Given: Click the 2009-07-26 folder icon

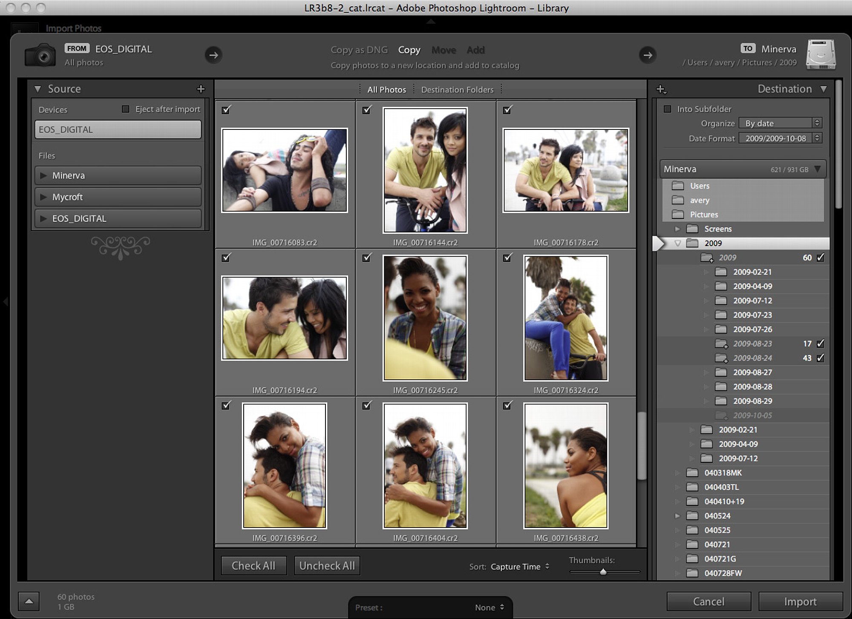Looking at the screenshot, I should tap(721, 330).
